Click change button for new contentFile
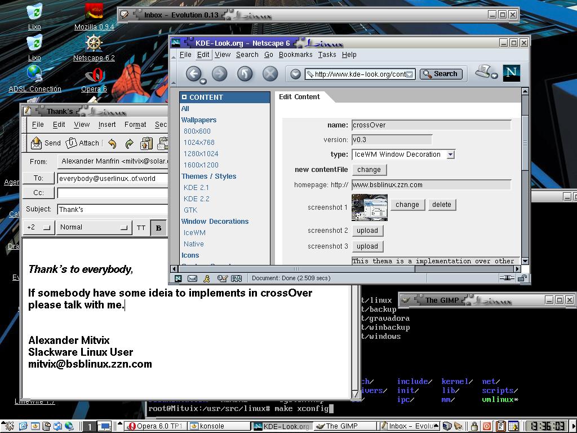This screenshot has width=577, height=433. click(369, 170)
